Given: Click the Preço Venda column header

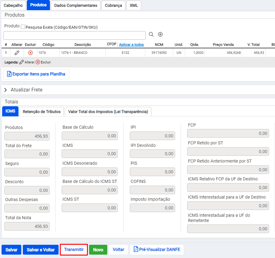Looking at the screenshot, I should [x=223, y=45].
